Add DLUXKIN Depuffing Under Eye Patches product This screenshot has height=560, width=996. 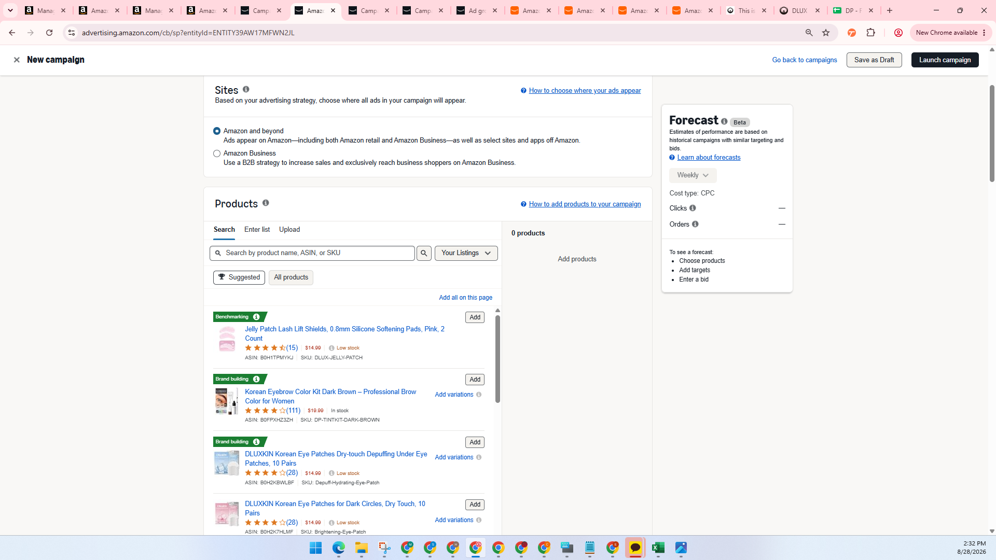point(475,442)
